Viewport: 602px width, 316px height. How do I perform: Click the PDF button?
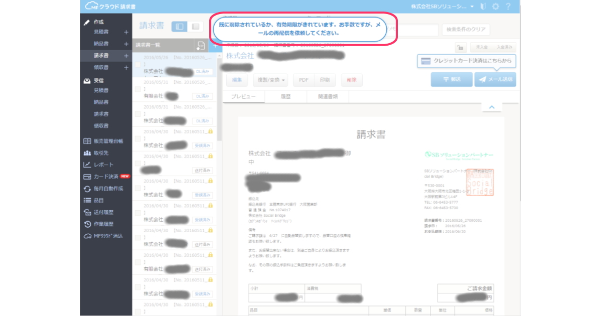304,80
